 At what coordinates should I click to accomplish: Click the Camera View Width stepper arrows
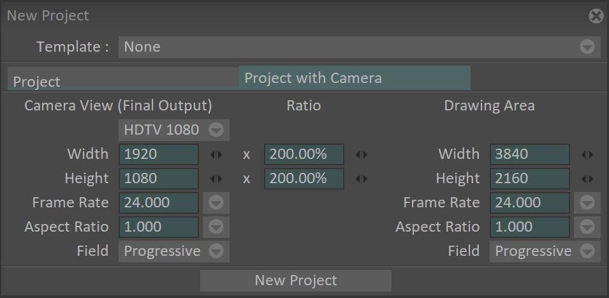(216, 154)
